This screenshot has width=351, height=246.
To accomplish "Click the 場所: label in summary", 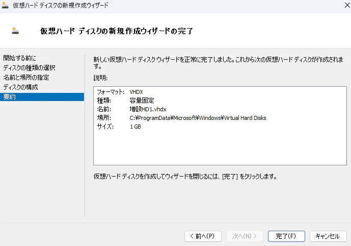I will pos(104,118).
